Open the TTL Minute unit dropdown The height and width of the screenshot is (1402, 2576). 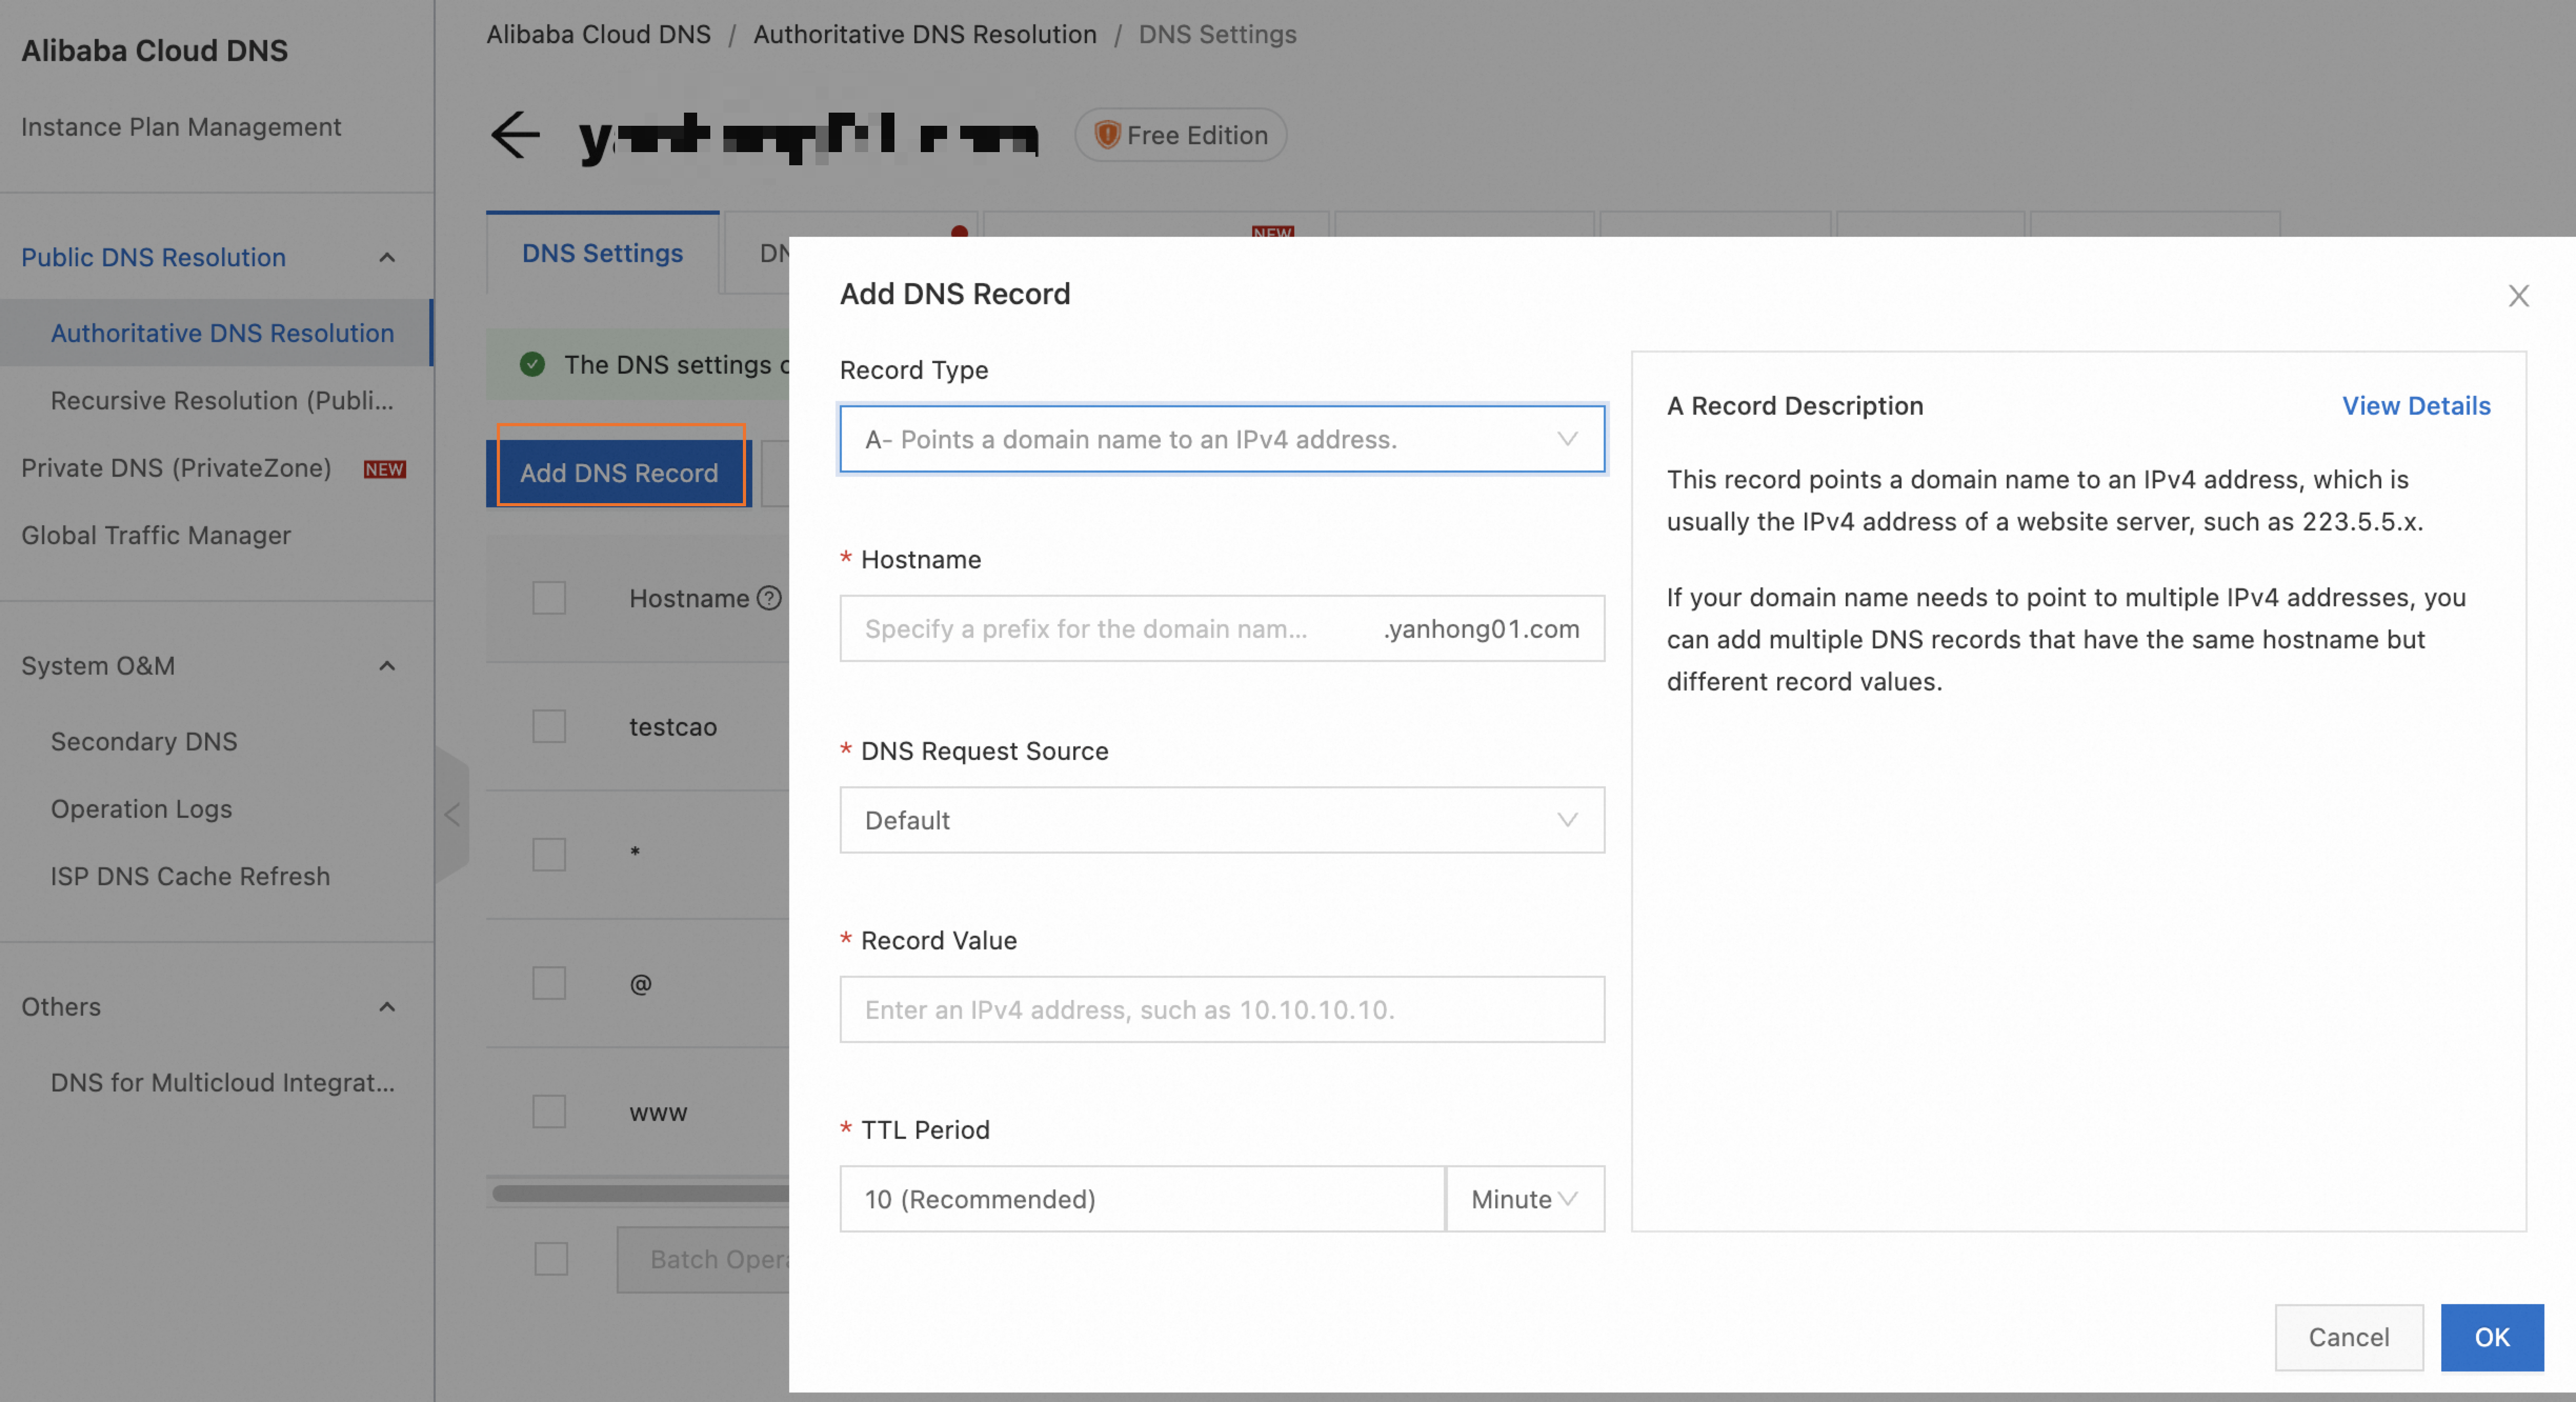click(1524, 1198)
